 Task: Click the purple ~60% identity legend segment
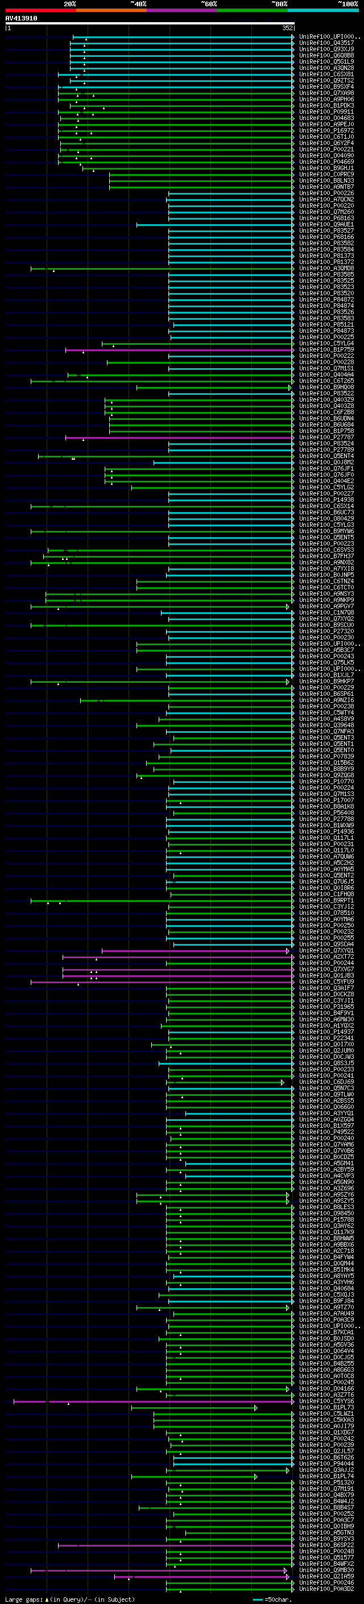click(x=183, y=10)
